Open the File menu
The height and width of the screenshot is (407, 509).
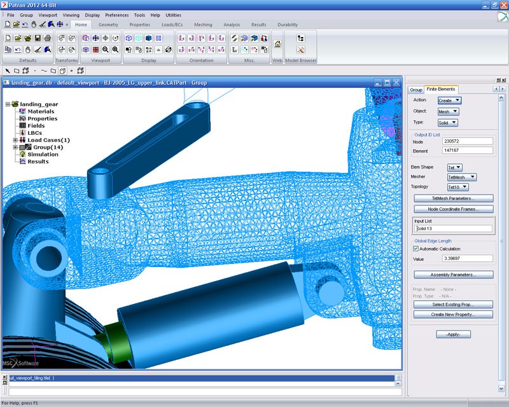11,15
